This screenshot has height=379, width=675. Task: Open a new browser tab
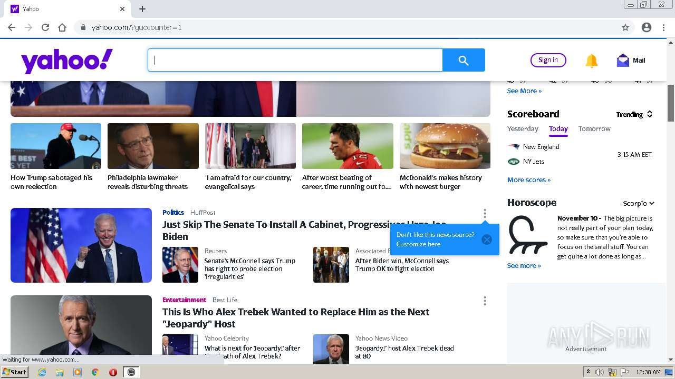pyautogui.click(x=142, y=9)
